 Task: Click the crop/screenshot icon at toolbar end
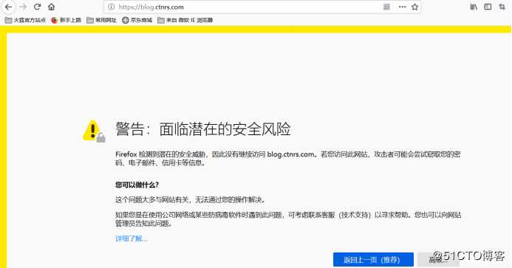click(502, 7)
